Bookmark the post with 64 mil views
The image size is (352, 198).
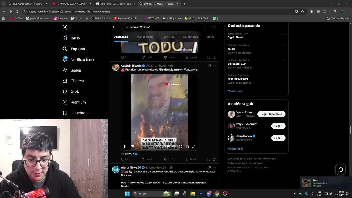pyautogui.click(x=208, y=159)
